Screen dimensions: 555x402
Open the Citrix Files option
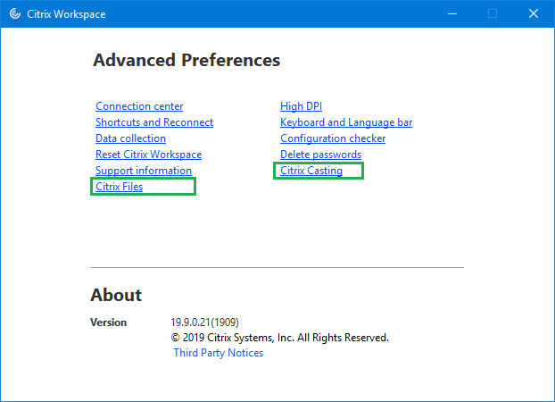(120, 187)
